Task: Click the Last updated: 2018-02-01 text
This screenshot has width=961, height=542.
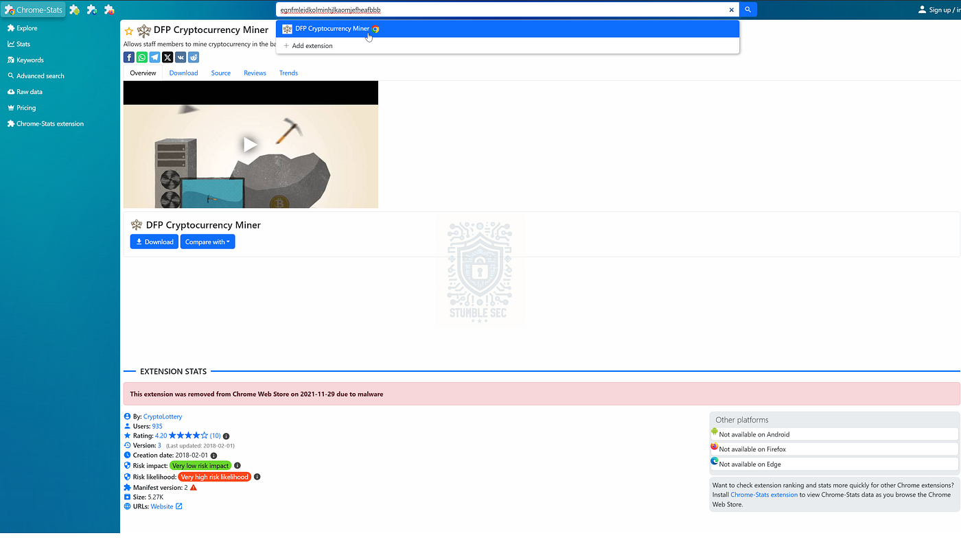Action: (200, 446)
